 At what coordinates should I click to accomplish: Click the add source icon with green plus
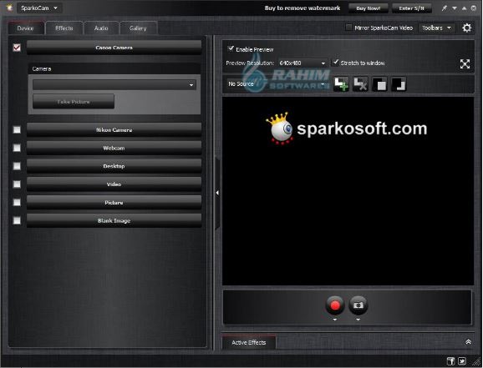[341, 84]
